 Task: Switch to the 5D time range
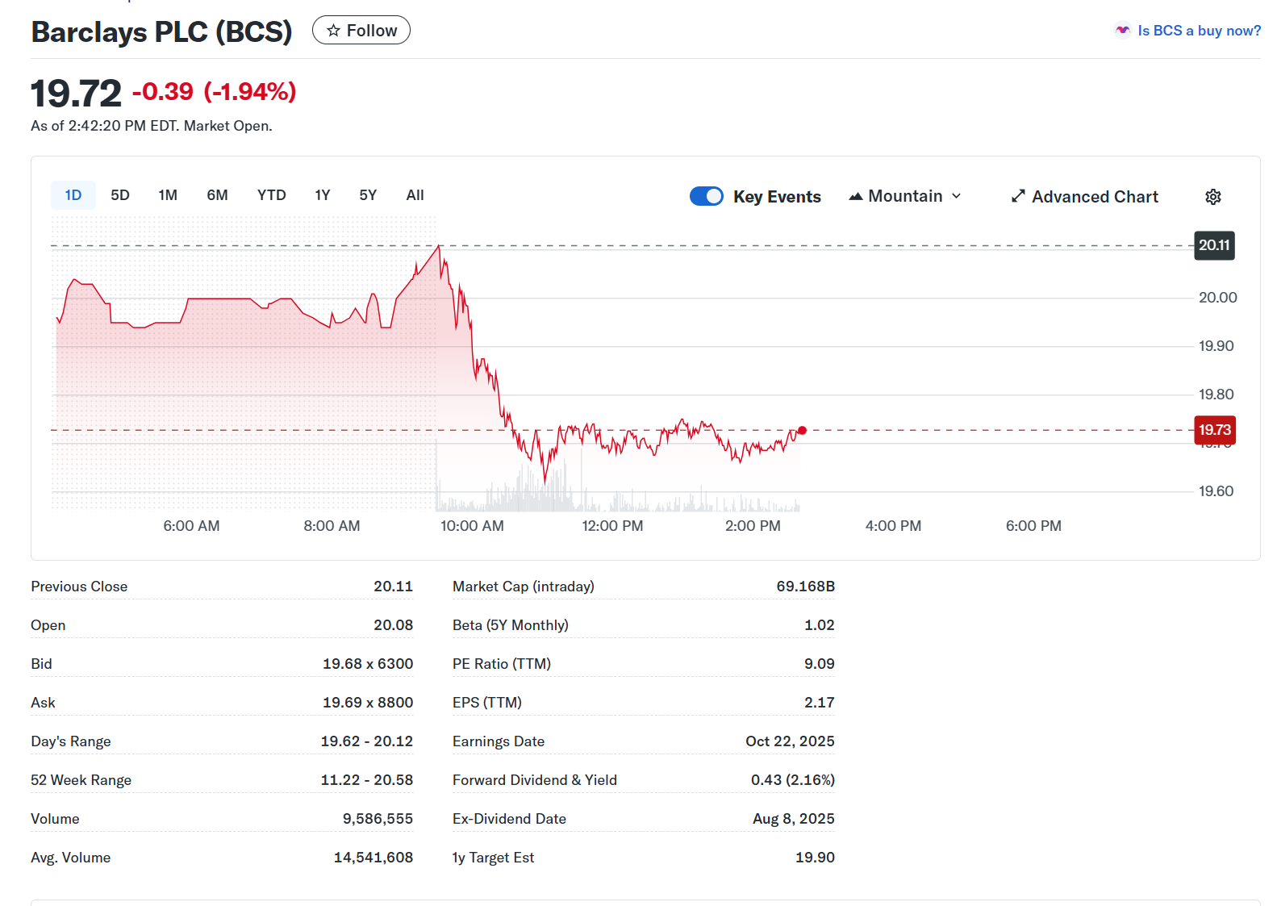click(120, 195)
